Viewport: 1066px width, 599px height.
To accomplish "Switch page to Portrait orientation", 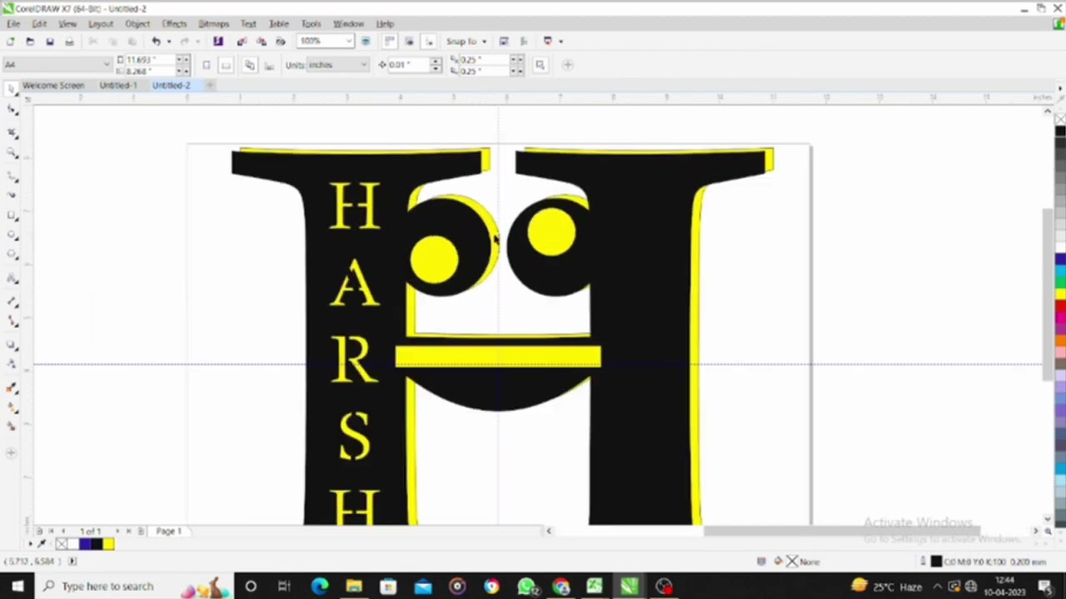I will 207,65.
